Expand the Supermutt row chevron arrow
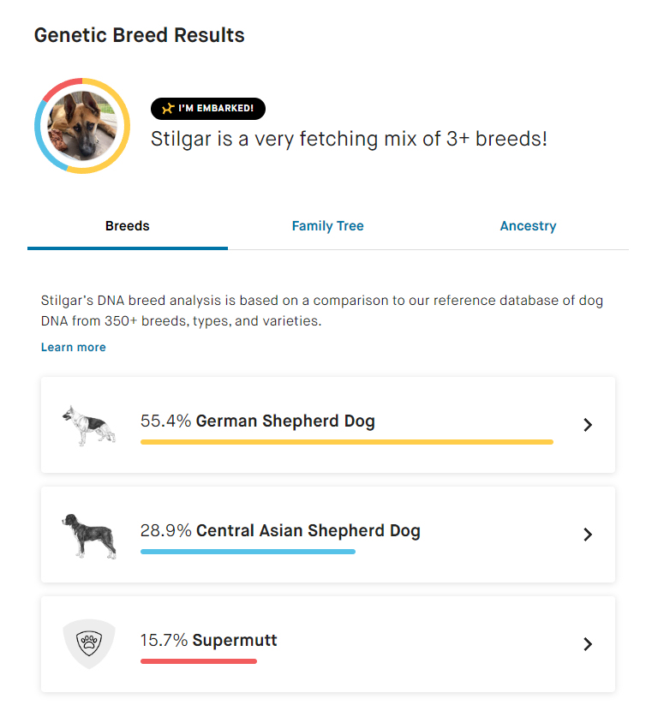 [588, 644]
